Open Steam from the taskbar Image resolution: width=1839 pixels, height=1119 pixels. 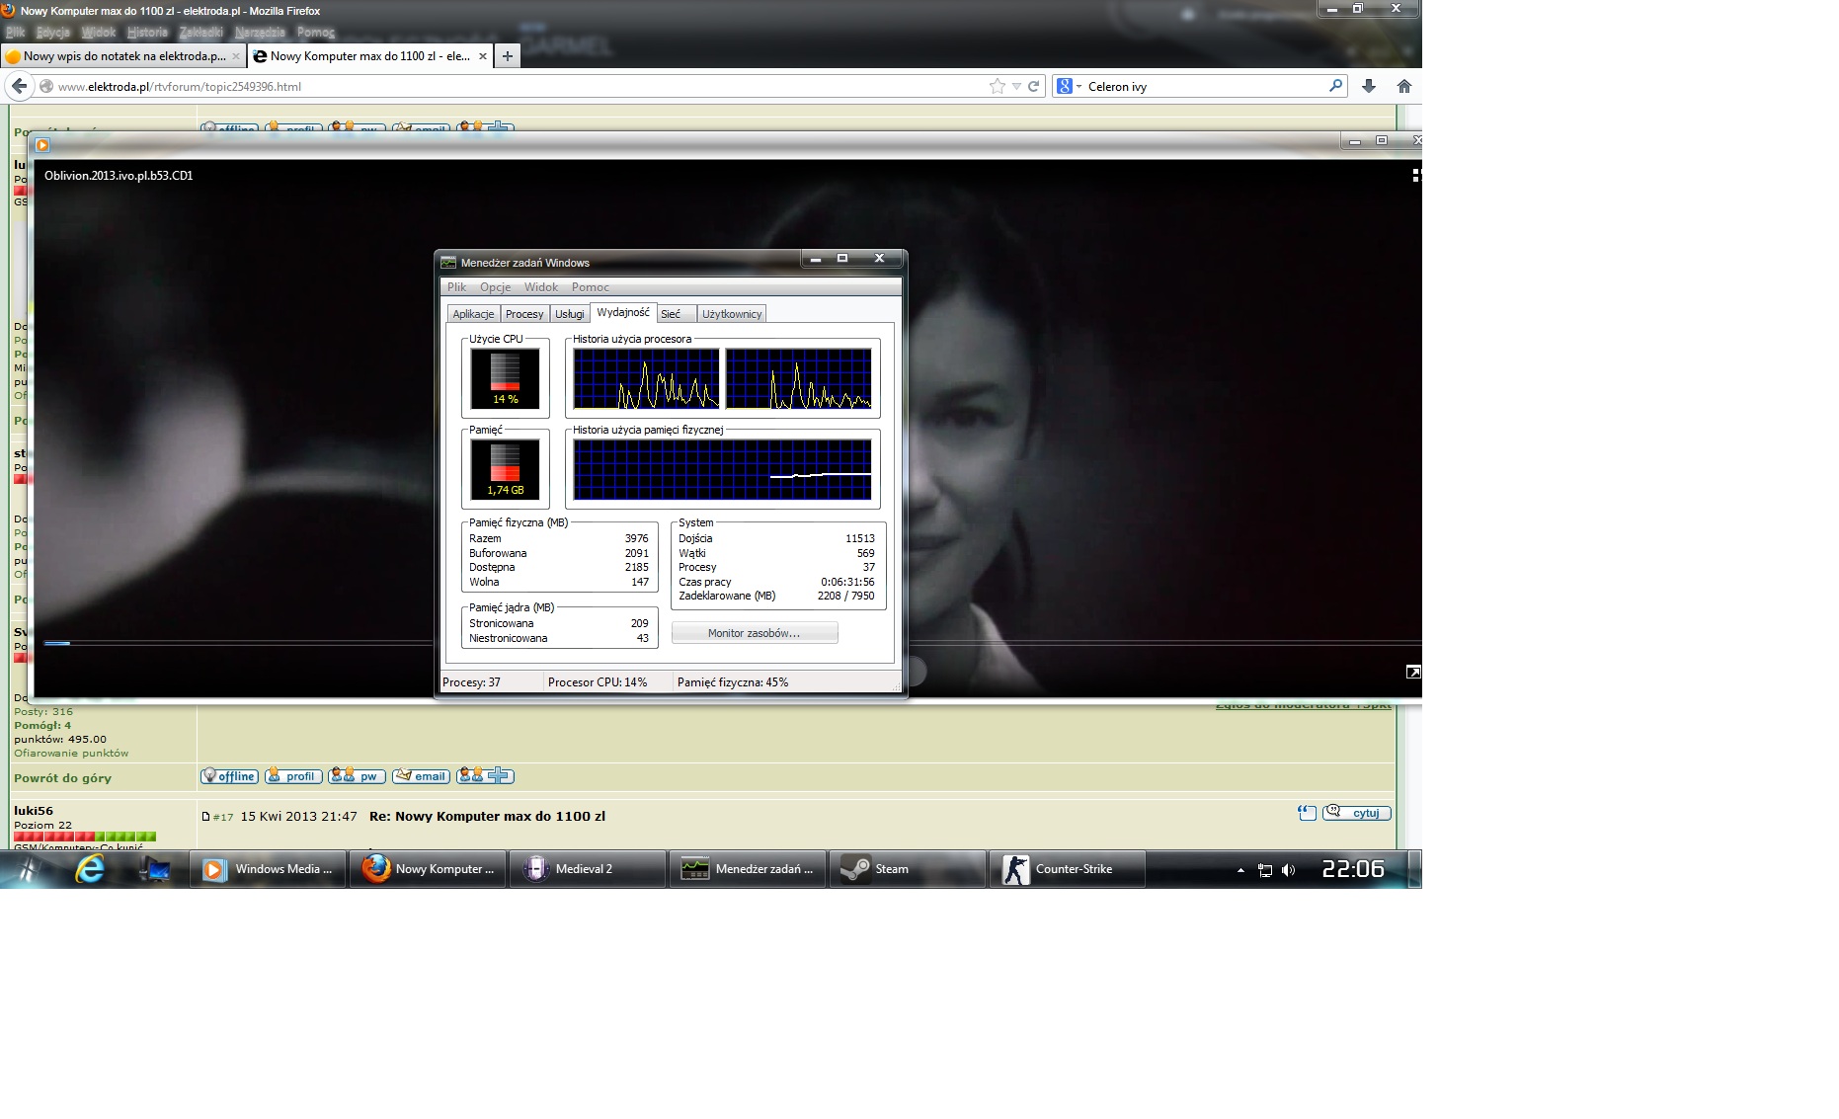[x=909, y=869]
